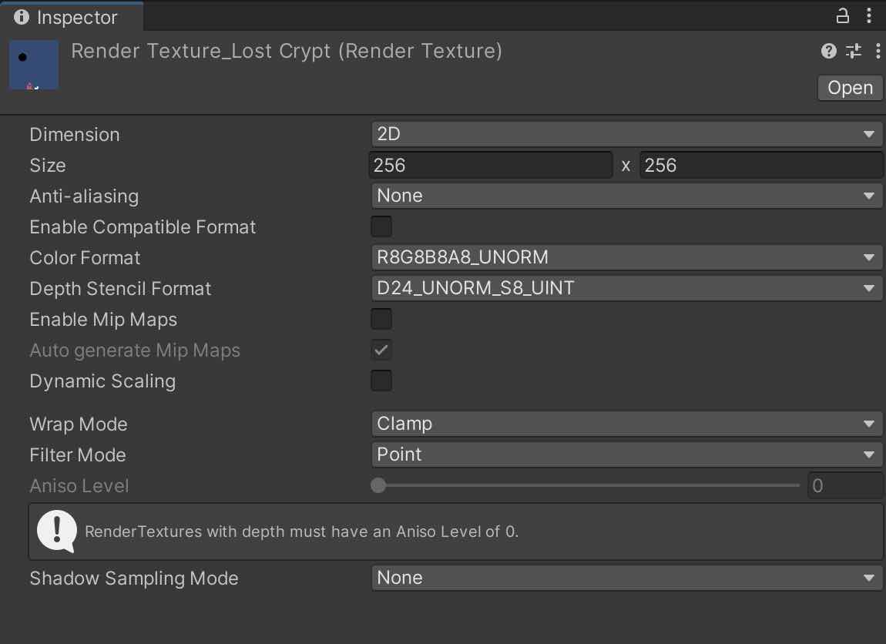Viewport: 886px width, 644px height.
Task: Click the help icon for Render Texture
Action: click(828, 51)
